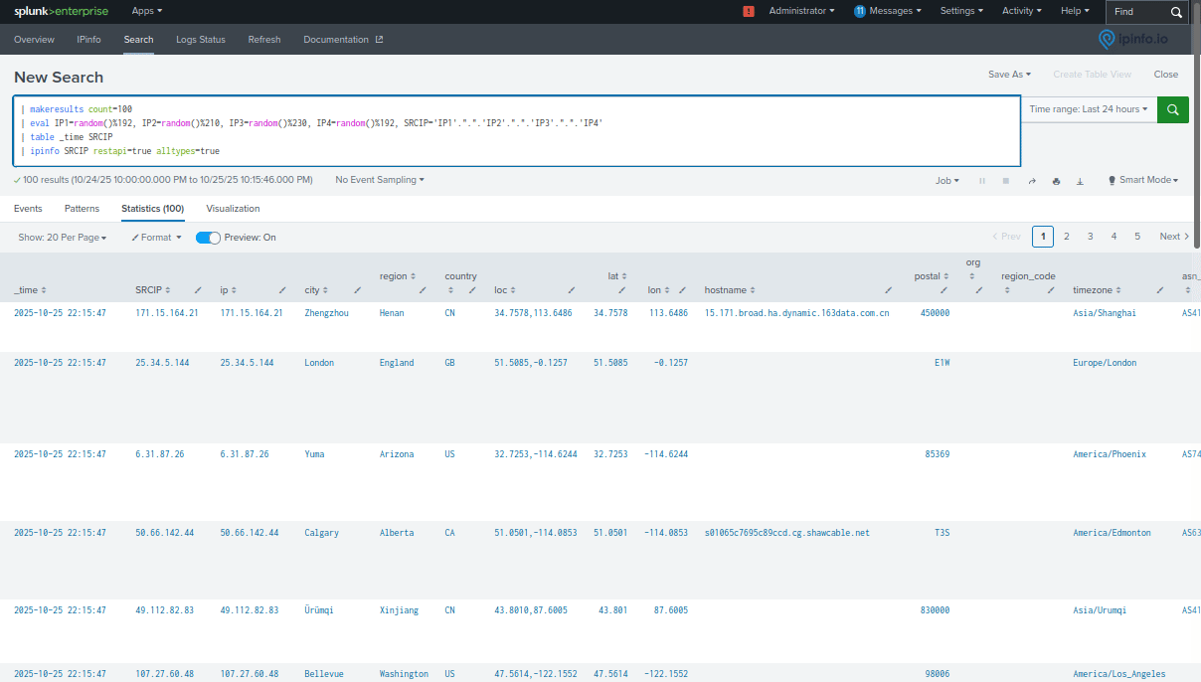1201x682 pixels.
Task: Toggle Preview off
Action: coord(208,238)
